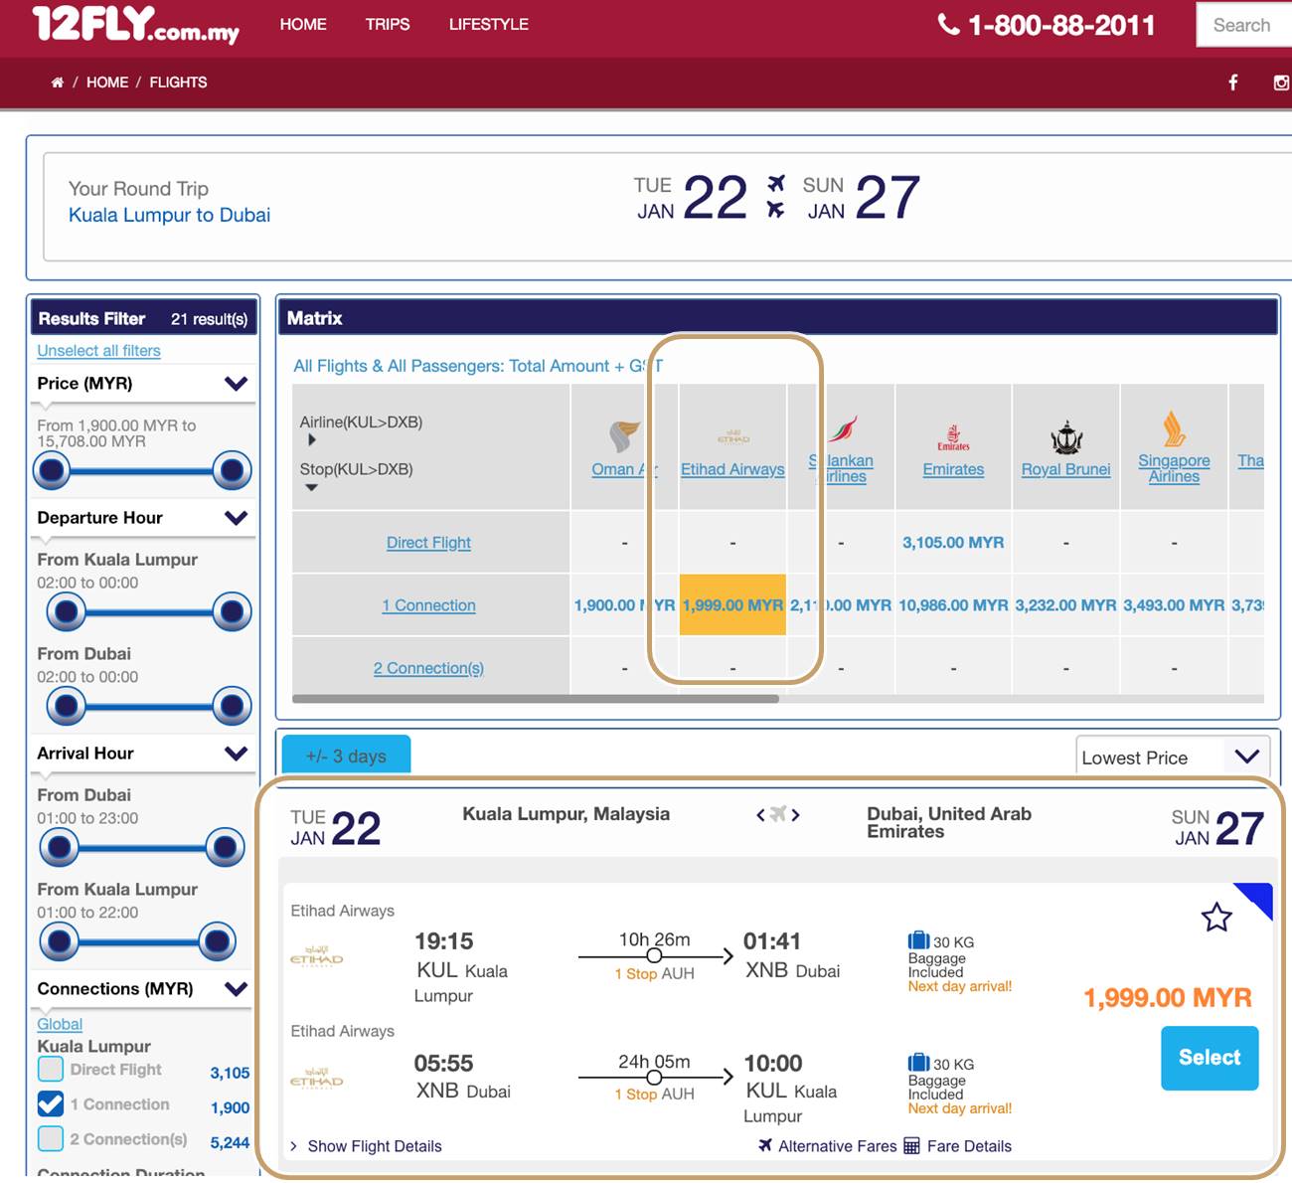This screenshot has width=1292, height=1183.
Task: Click the Royal Brunei 3,232.00 MYR fare
Action: click(1065, 605)
